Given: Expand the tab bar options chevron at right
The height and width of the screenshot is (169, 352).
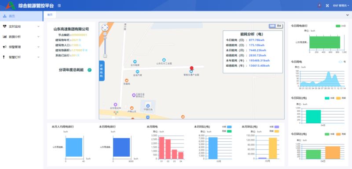Looking at the screenshot, I should [x=348, y=15].
